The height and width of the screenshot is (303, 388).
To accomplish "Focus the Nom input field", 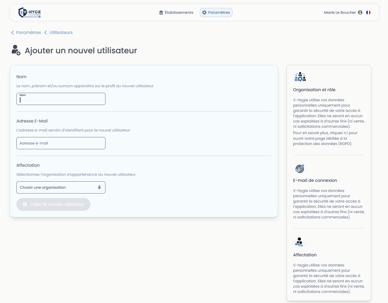I will click(61, 100).
